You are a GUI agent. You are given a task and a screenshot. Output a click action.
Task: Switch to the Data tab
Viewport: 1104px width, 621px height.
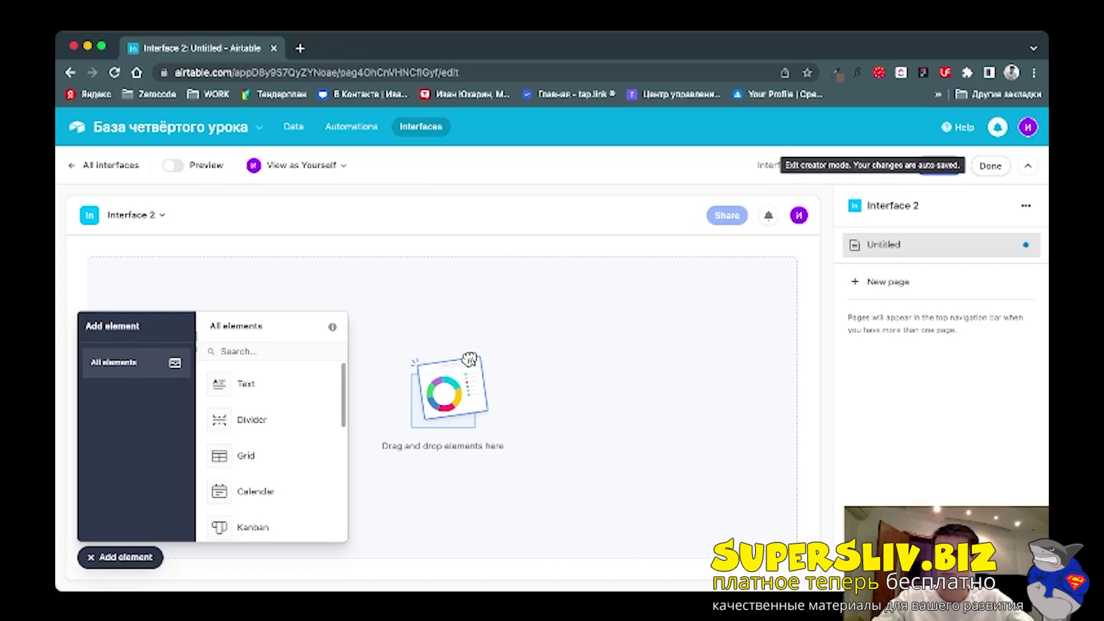coord(293,126)
